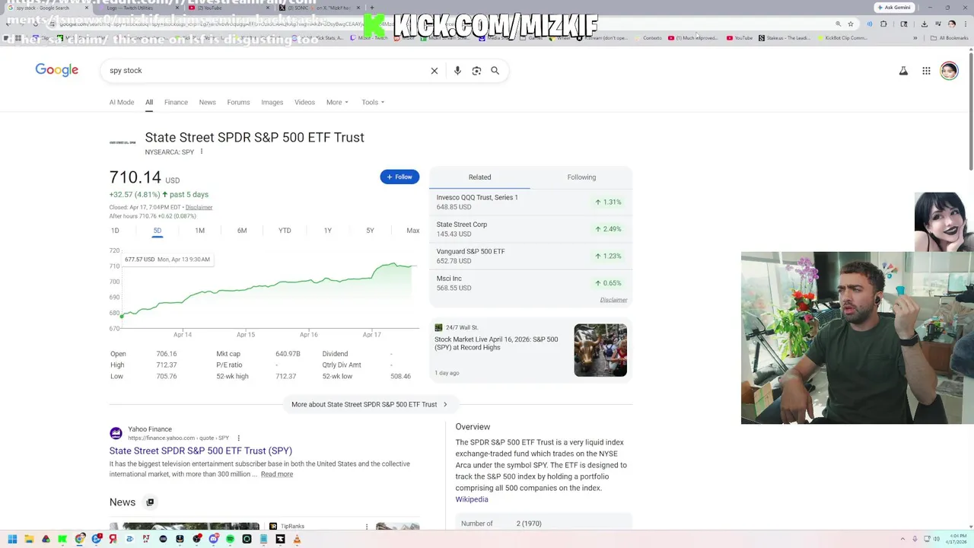Open Discord from taskbar

[213, 539]
